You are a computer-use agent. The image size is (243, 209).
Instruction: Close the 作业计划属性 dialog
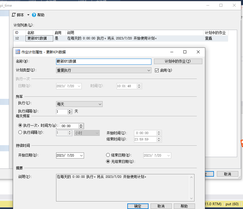point(198,52)
